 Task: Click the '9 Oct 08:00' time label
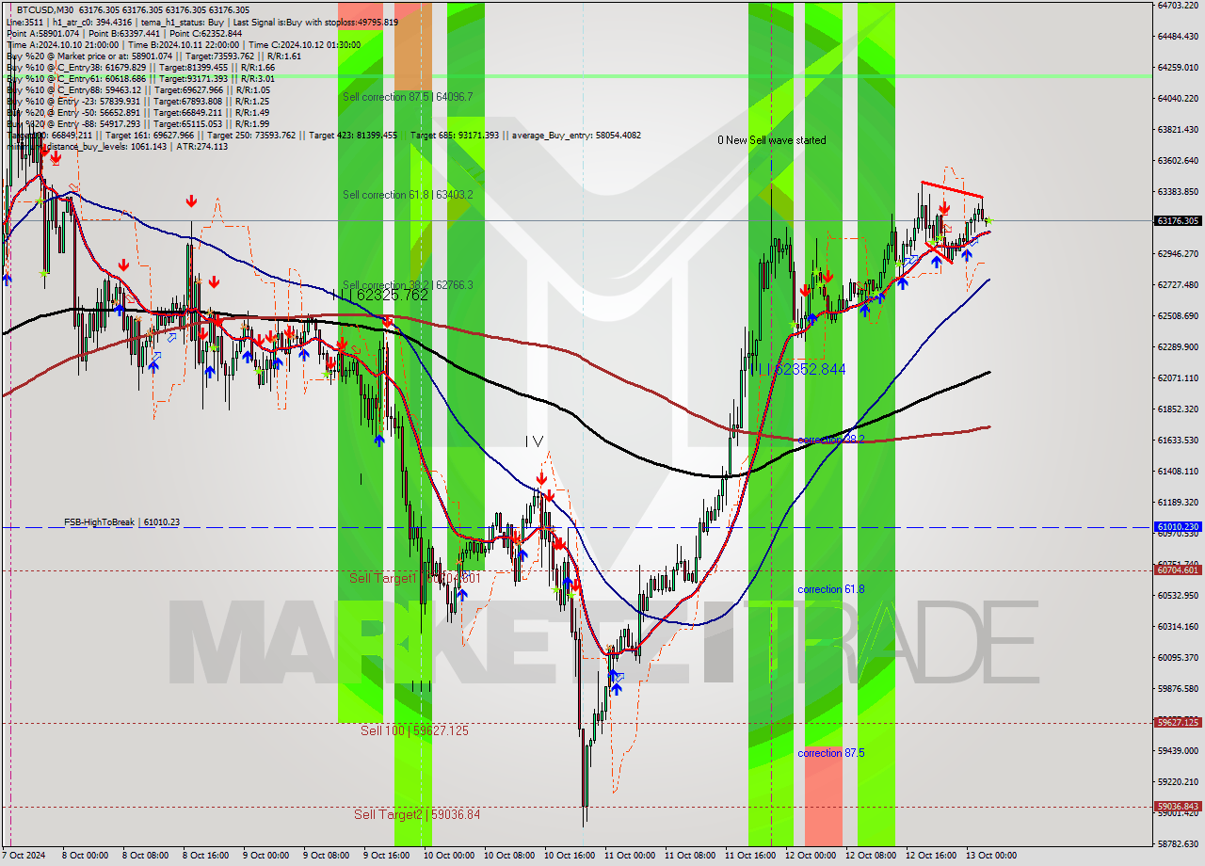coord(326,856)
